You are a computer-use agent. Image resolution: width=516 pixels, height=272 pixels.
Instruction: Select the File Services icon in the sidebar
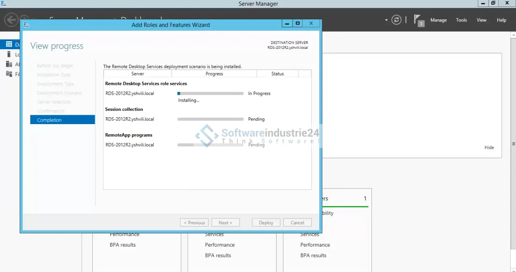[x=8, y=74]
